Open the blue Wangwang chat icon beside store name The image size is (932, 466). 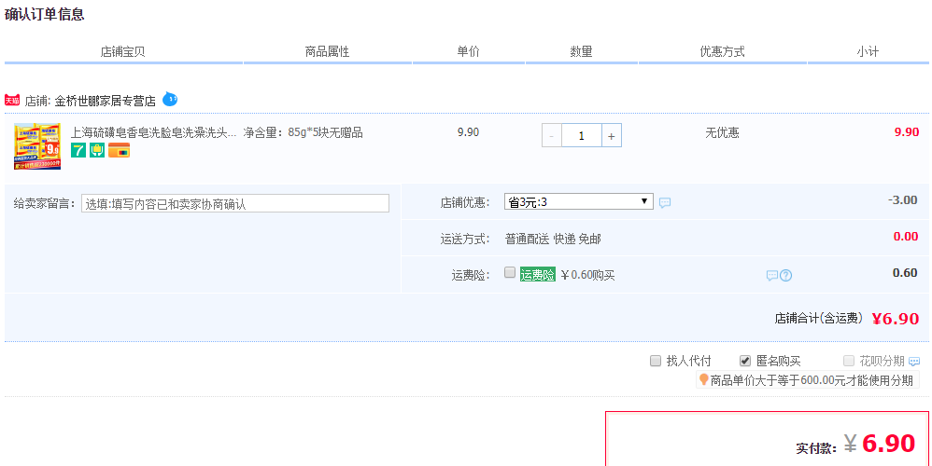(170, 99)
